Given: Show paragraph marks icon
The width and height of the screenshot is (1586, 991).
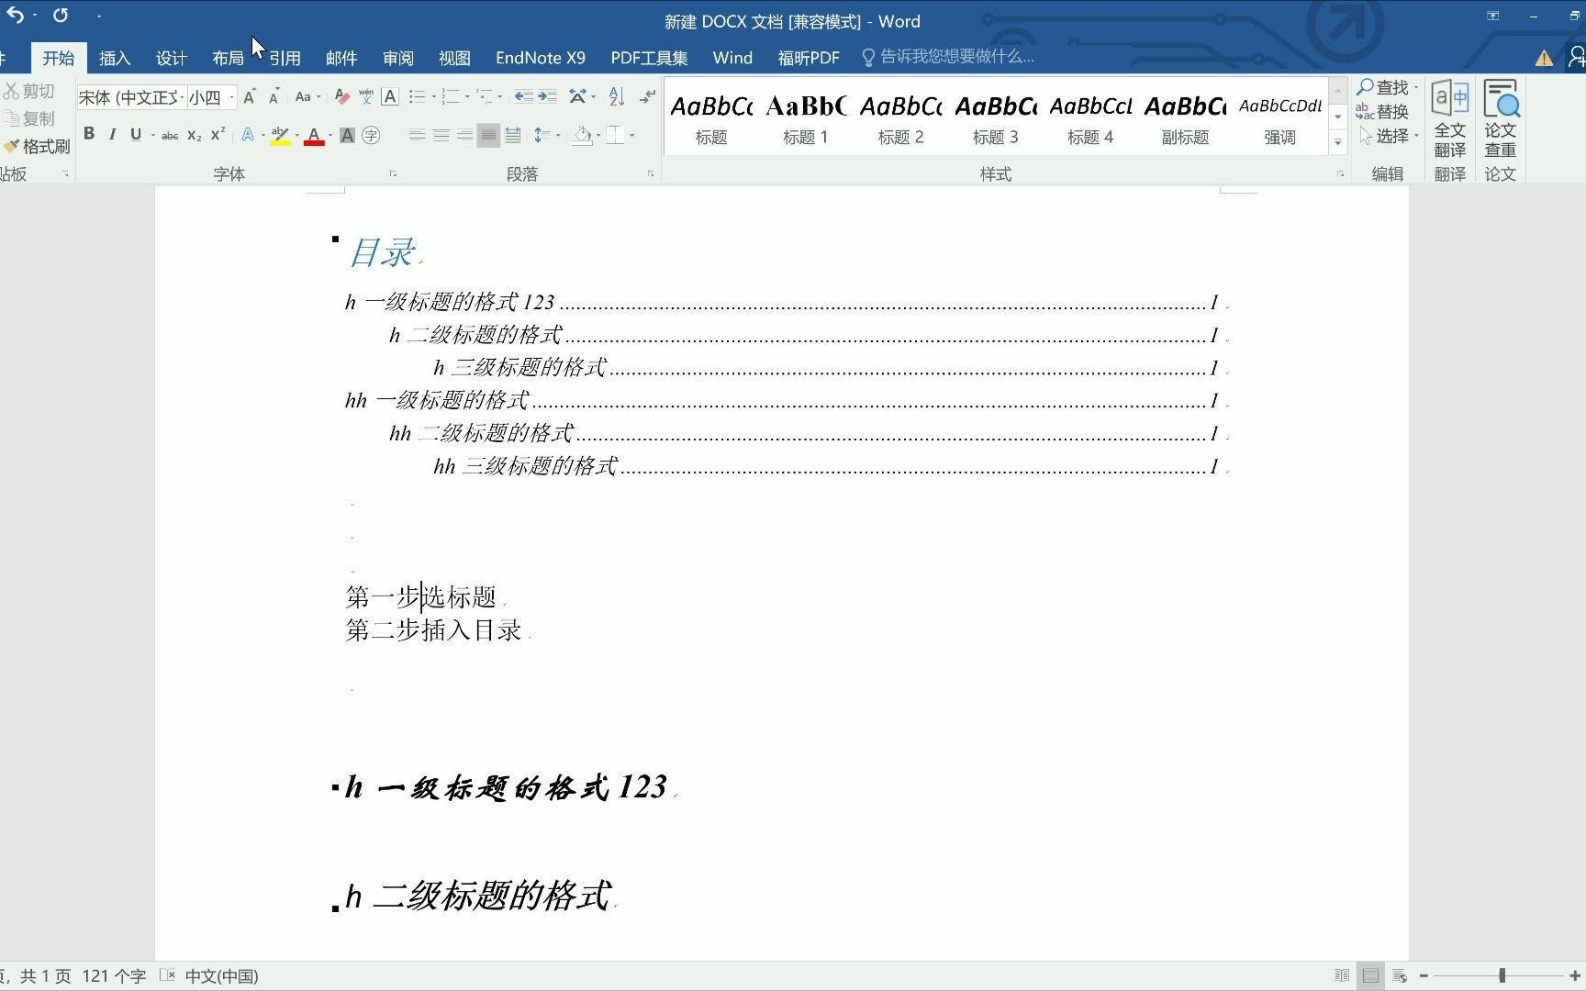Looking at the screenshot, I should click(x=648, y=96).
